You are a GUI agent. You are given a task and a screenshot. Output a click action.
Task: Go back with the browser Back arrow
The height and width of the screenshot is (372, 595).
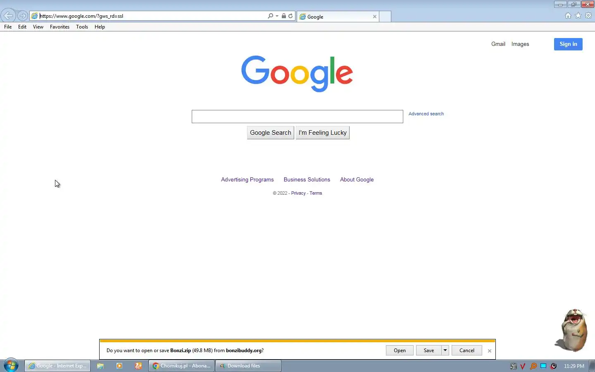[8, 16]
